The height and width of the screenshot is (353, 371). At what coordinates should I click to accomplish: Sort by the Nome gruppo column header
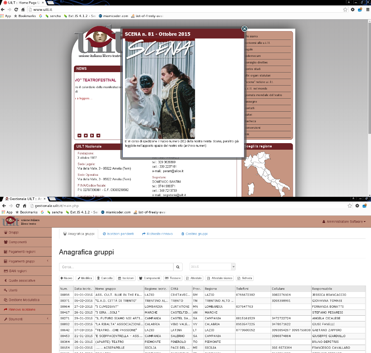[119, 288]
